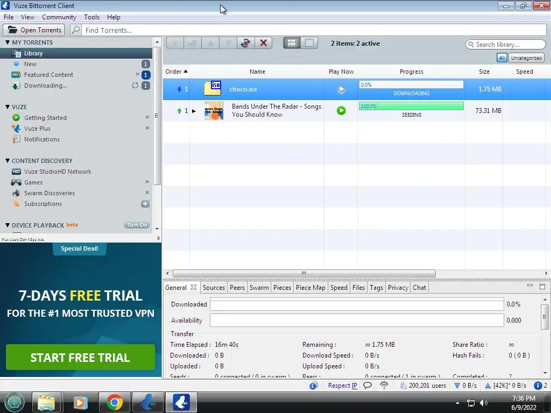The image size is (551, 413).
Task: Click the 100% seeding progress bar
Action: coord(411,106)
